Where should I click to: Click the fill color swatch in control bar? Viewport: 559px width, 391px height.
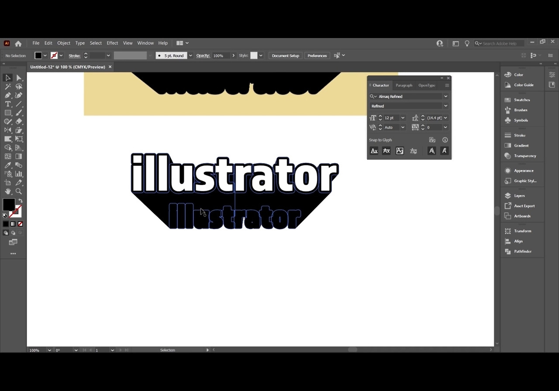click(38, 56)
